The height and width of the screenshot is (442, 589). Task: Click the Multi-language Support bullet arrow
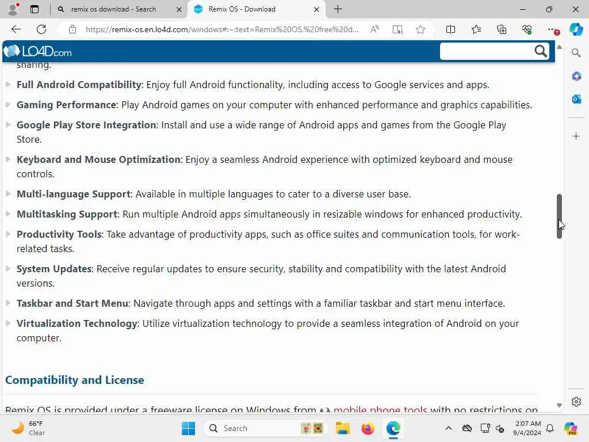click(8, 193)
